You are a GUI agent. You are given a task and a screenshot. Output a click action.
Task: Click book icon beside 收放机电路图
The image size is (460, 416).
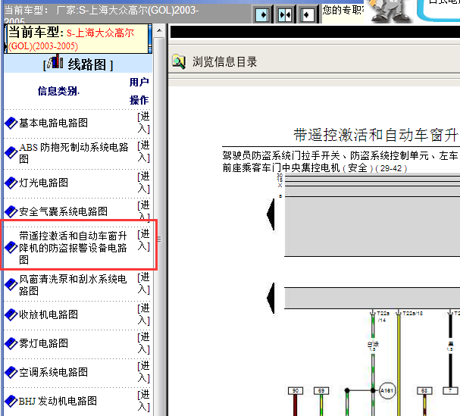11,314
